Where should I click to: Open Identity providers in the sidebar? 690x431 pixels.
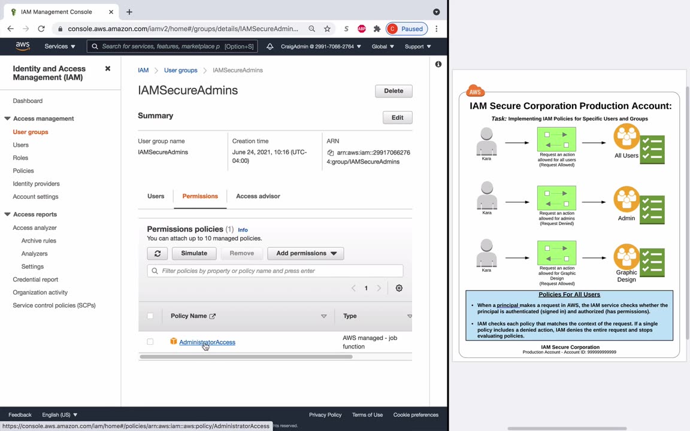(36, 183)
